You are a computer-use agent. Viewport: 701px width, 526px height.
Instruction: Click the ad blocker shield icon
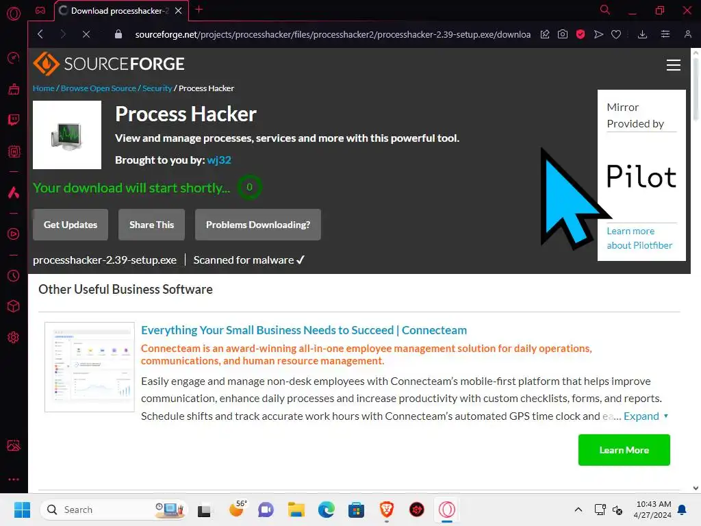point(581,34)
